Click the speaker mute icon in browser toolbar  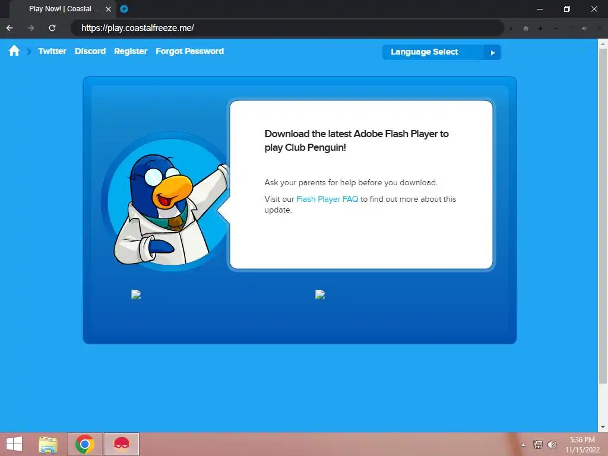[x=585, y=28]
